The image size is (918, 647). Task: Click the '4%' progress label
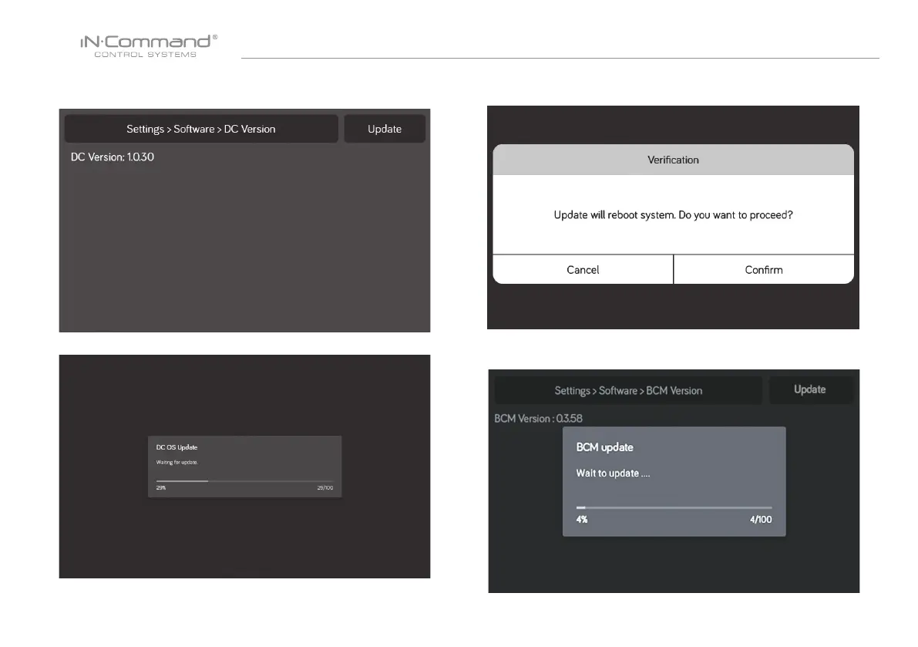582,519
